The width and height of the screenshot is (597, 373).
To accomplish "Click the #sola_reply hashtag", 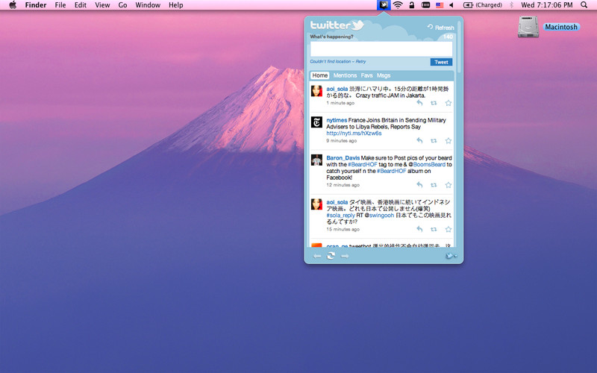I will 340,216.
